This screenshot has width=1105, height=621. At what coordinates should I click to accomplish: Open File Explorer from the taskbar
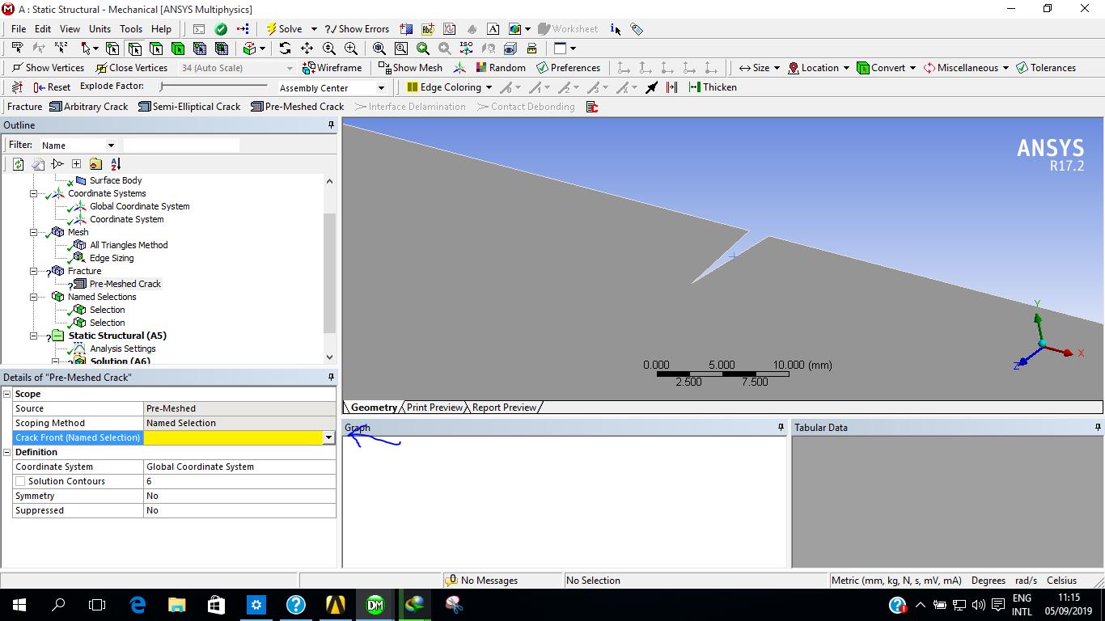click(176, 604)
